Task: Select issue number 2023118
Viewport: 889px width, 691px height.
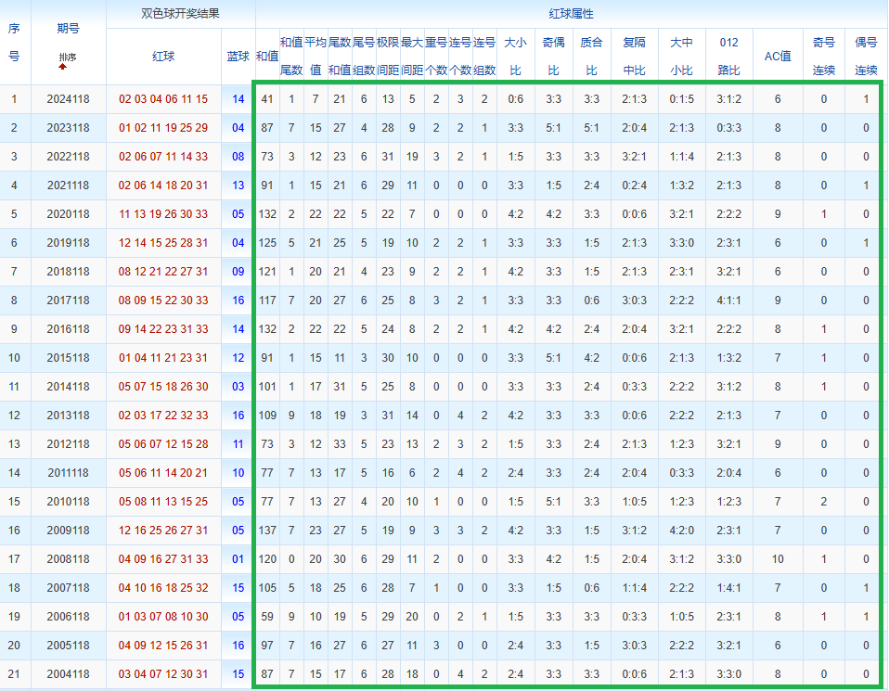Action: [x=68, y=128]
